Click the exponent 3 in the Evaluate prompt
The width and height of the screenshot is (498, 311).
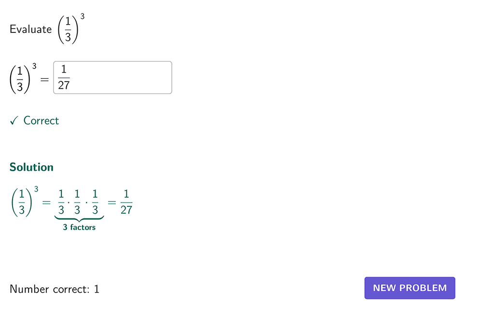[x=83, y=17]
